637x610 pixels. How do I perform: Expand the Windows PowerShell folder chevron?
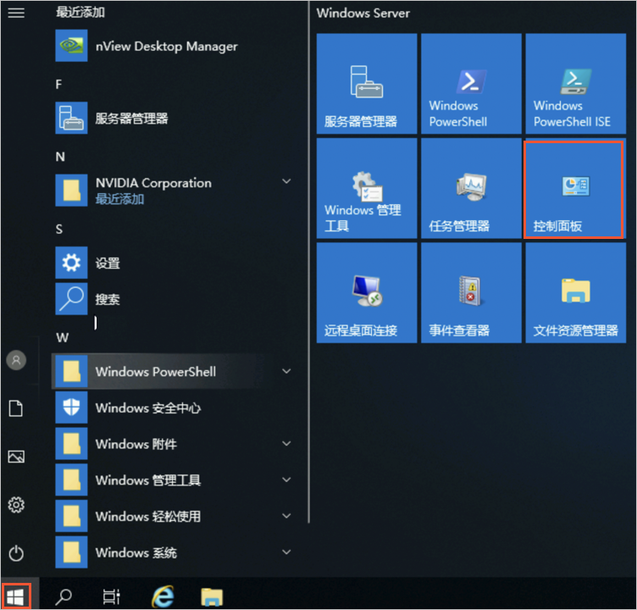286,371
